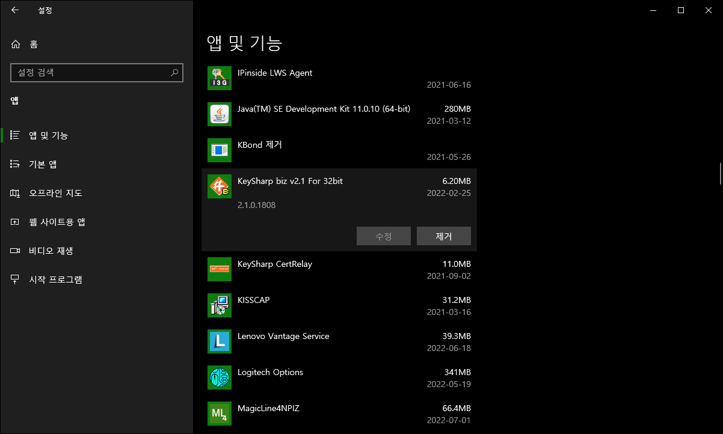
Task: Select KeySharp biz v2.1 For 32bit title
Action: point(290,181)
